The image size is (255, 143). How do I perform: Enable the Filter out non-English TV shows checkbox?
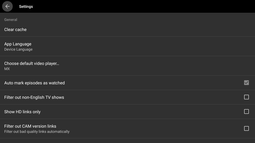pyautogui.click(x=246, y=97)
